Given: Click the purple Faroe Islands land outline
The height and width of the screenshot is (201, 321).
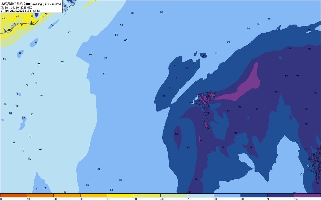Looking at the screenshot, I should (x=206, y=98).
